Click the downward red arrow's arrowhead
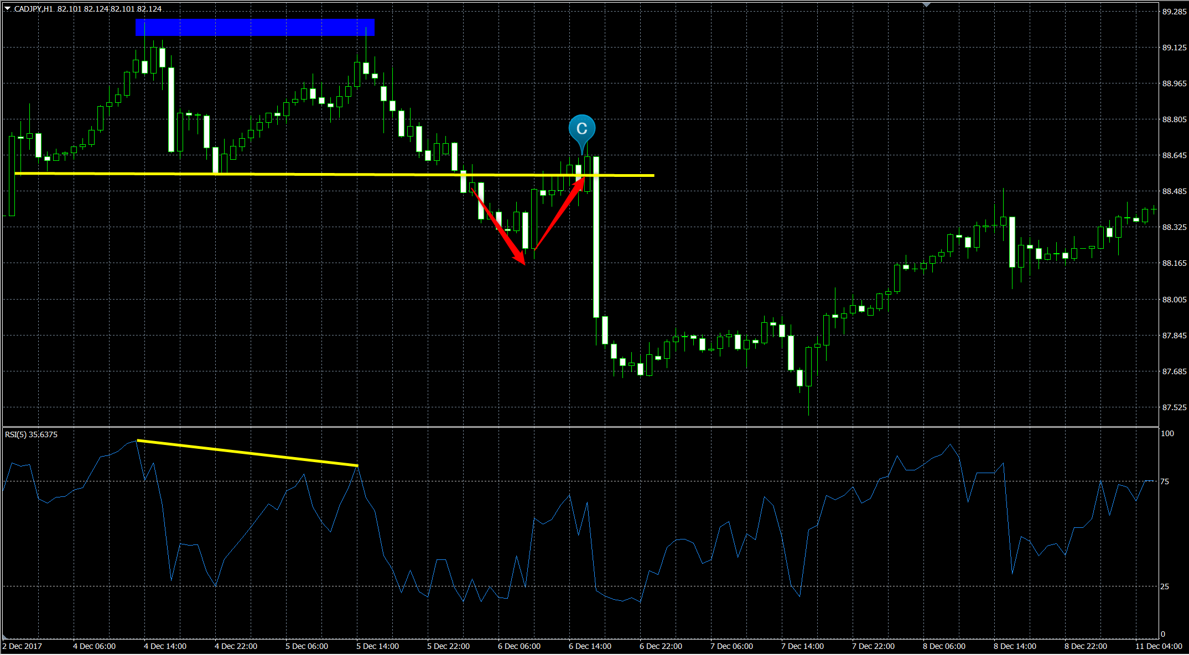 coord(521,258)
